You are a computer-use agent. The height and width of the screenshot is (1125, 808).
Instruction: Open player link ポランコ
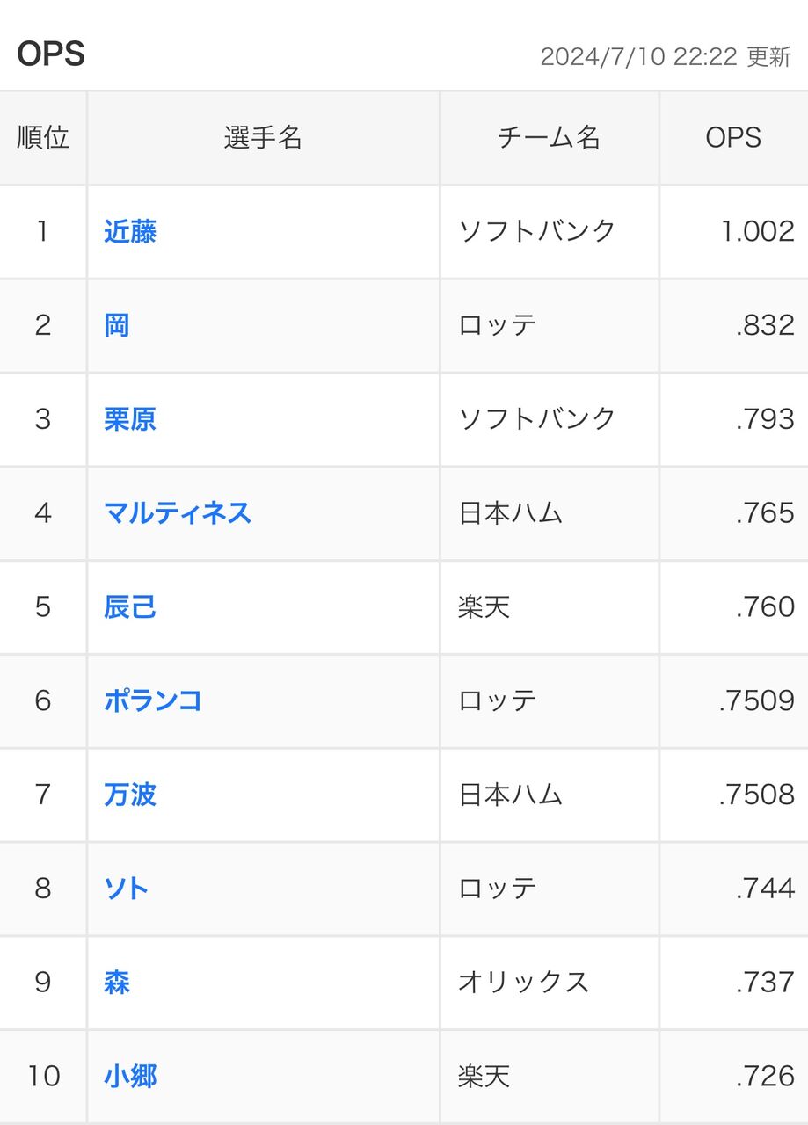[x=153, y=701]
